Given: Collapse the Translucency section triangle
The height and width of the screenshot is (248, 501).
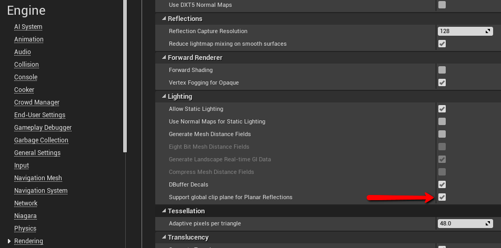Looking at the screenshot, I should click(x=163, y=237).
